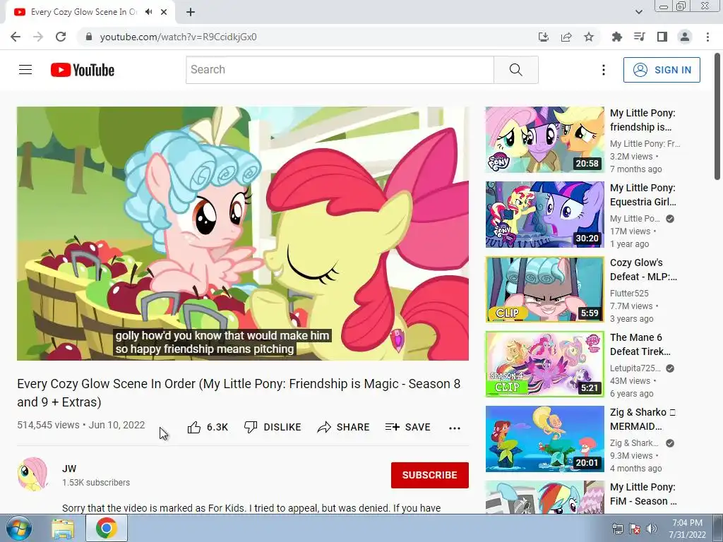This screenshot has height=542, width=723.
Task: Open My Little Pony: Equestria Girl… title
Action: click(x=643, y=195)
